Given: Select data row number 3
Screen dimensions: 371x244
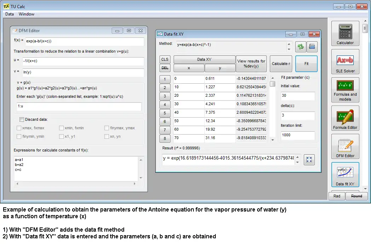Looking at the screenshot, I should (165, 96).
